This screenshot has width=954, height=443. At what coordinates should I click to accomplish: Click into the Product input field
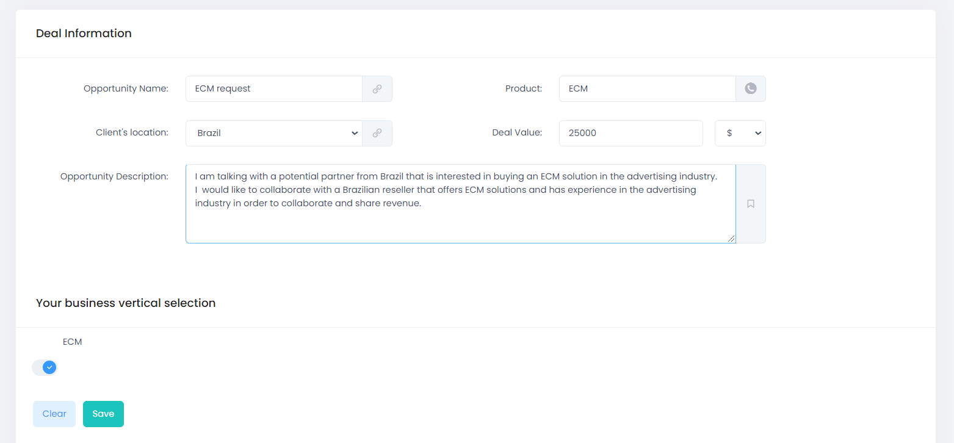point(647,88)
